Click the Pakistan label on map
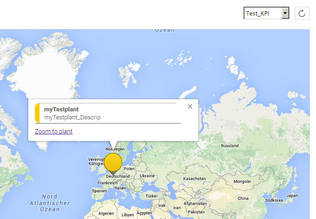This screenshot has height=219, width=316. tap(196, 212)
